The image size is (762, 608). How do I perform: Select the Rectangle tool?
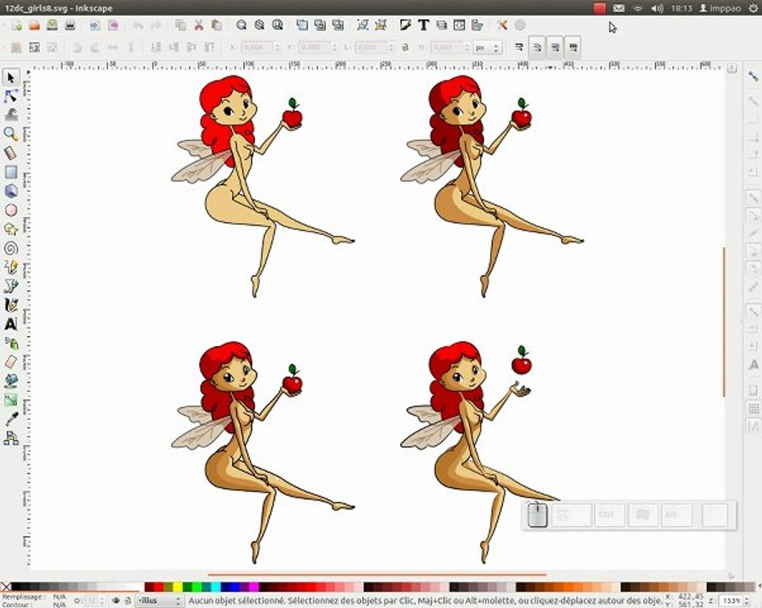click(11, 172)
